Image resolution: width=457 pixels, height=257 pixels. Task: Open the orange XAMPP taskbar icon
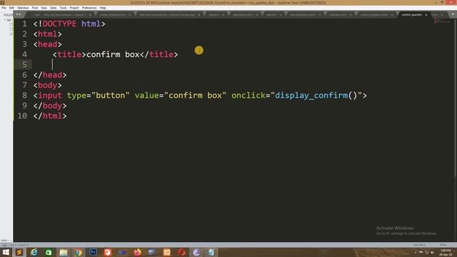coord(166,252)
